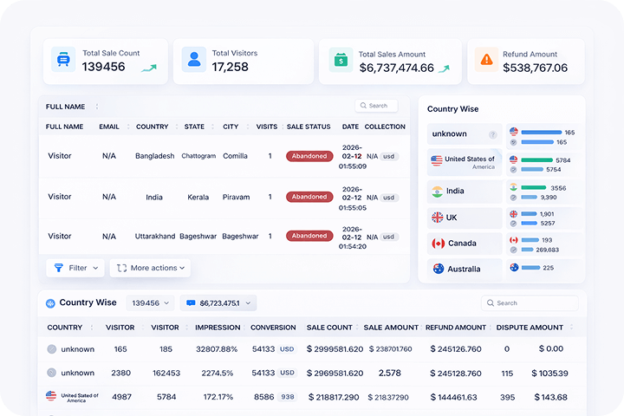This screenshot has height=416, width=624.
Task: Click the Total Sales Amount money icon
Action: (341, 60)
